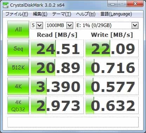Screen dimensions: 146x133
Task: Run the 4K QD32 test
Action: pos(18,105)
